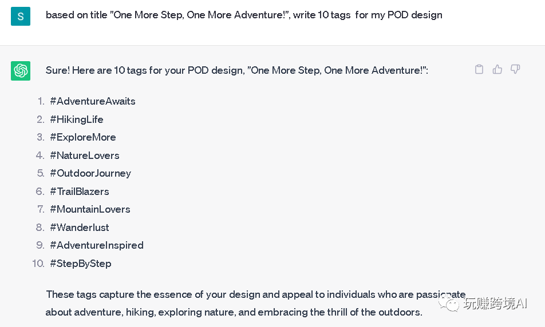Click the #TrailBlazers tag

[80, 192]
